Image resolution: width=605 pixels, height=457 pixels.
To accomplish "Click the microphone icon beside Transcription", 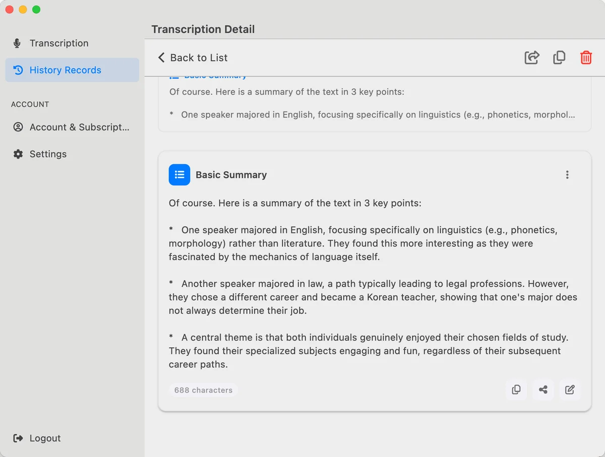I will coord(17,43).
